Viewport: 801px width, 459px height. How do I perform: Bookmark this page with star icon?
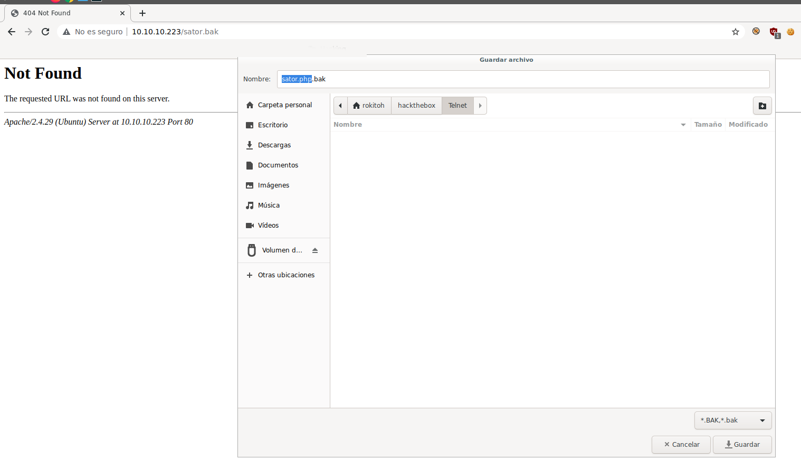(x=736, y=32)
